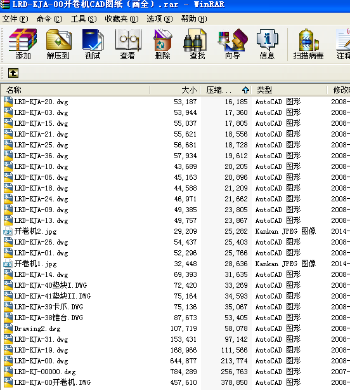This screenshot has width=350, height=390.
Task: Click the icon of LRD-KJA-40垫块I.DWG
Action: click(8, 285)
